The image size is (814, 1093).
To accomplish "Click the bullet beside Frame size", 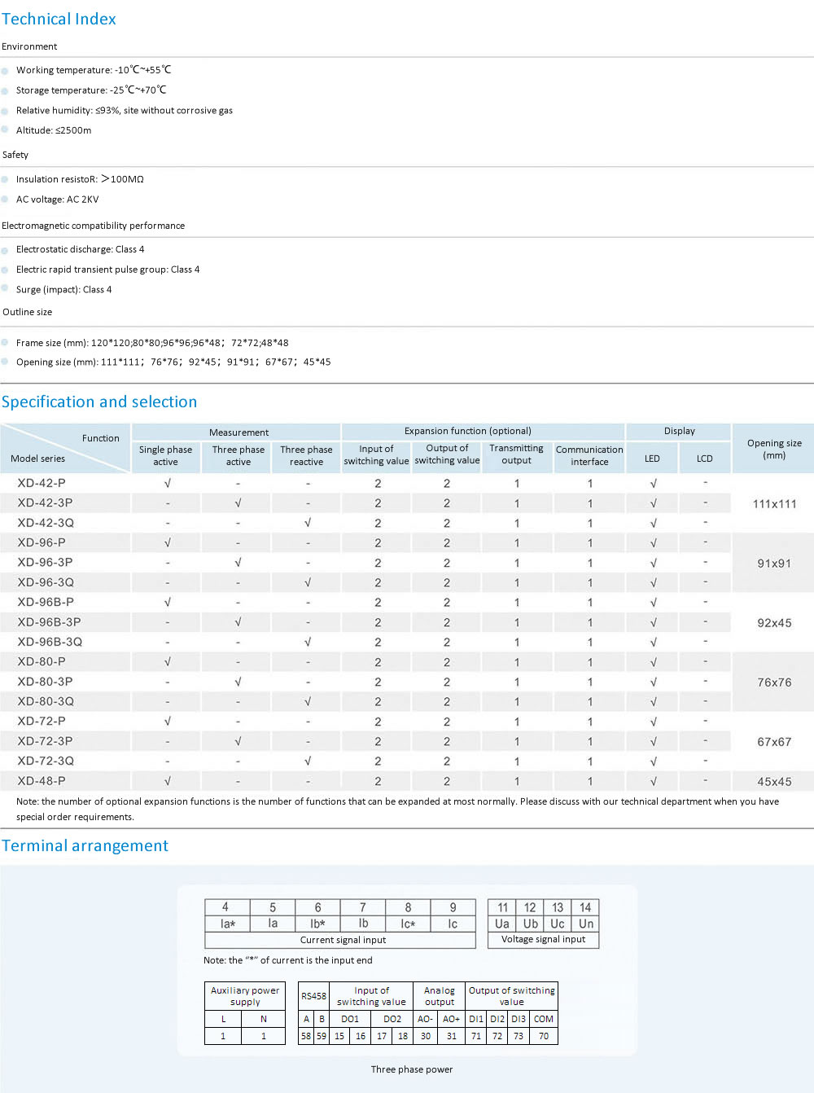I will (5, 343).
